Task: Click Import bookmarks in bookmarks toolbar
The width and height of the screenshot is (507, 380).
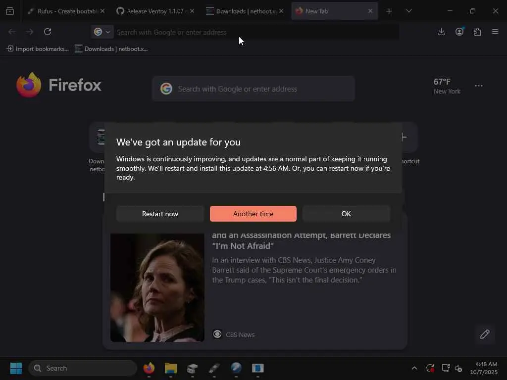Action: coord(38,49)
